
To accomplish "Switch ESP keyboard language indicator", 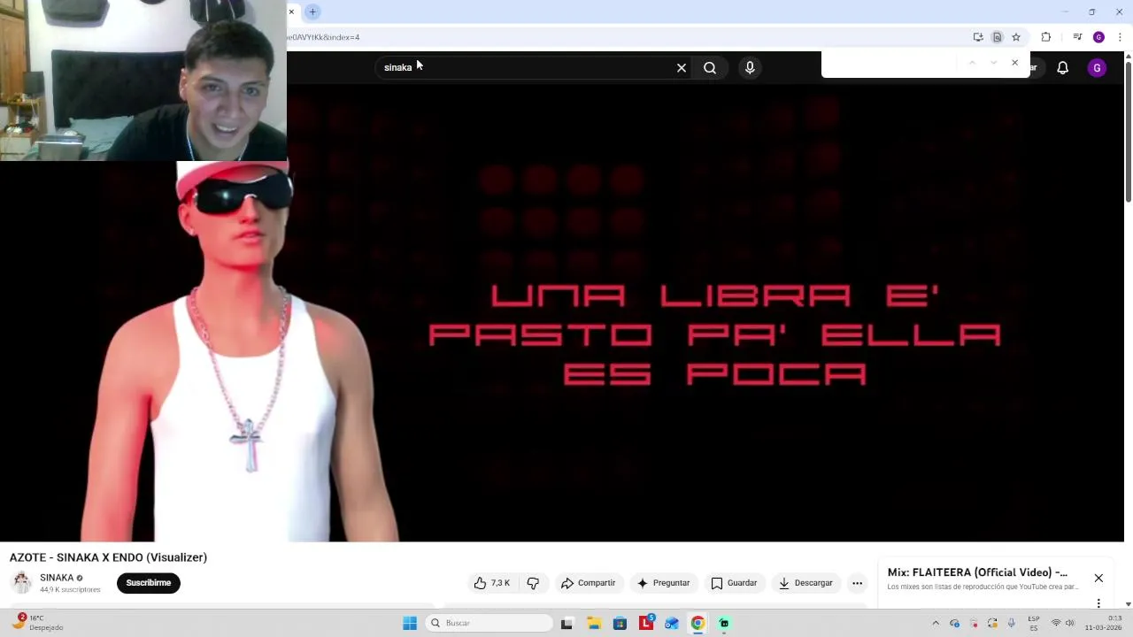I will pyautogui.click(x=1034, y=623).
